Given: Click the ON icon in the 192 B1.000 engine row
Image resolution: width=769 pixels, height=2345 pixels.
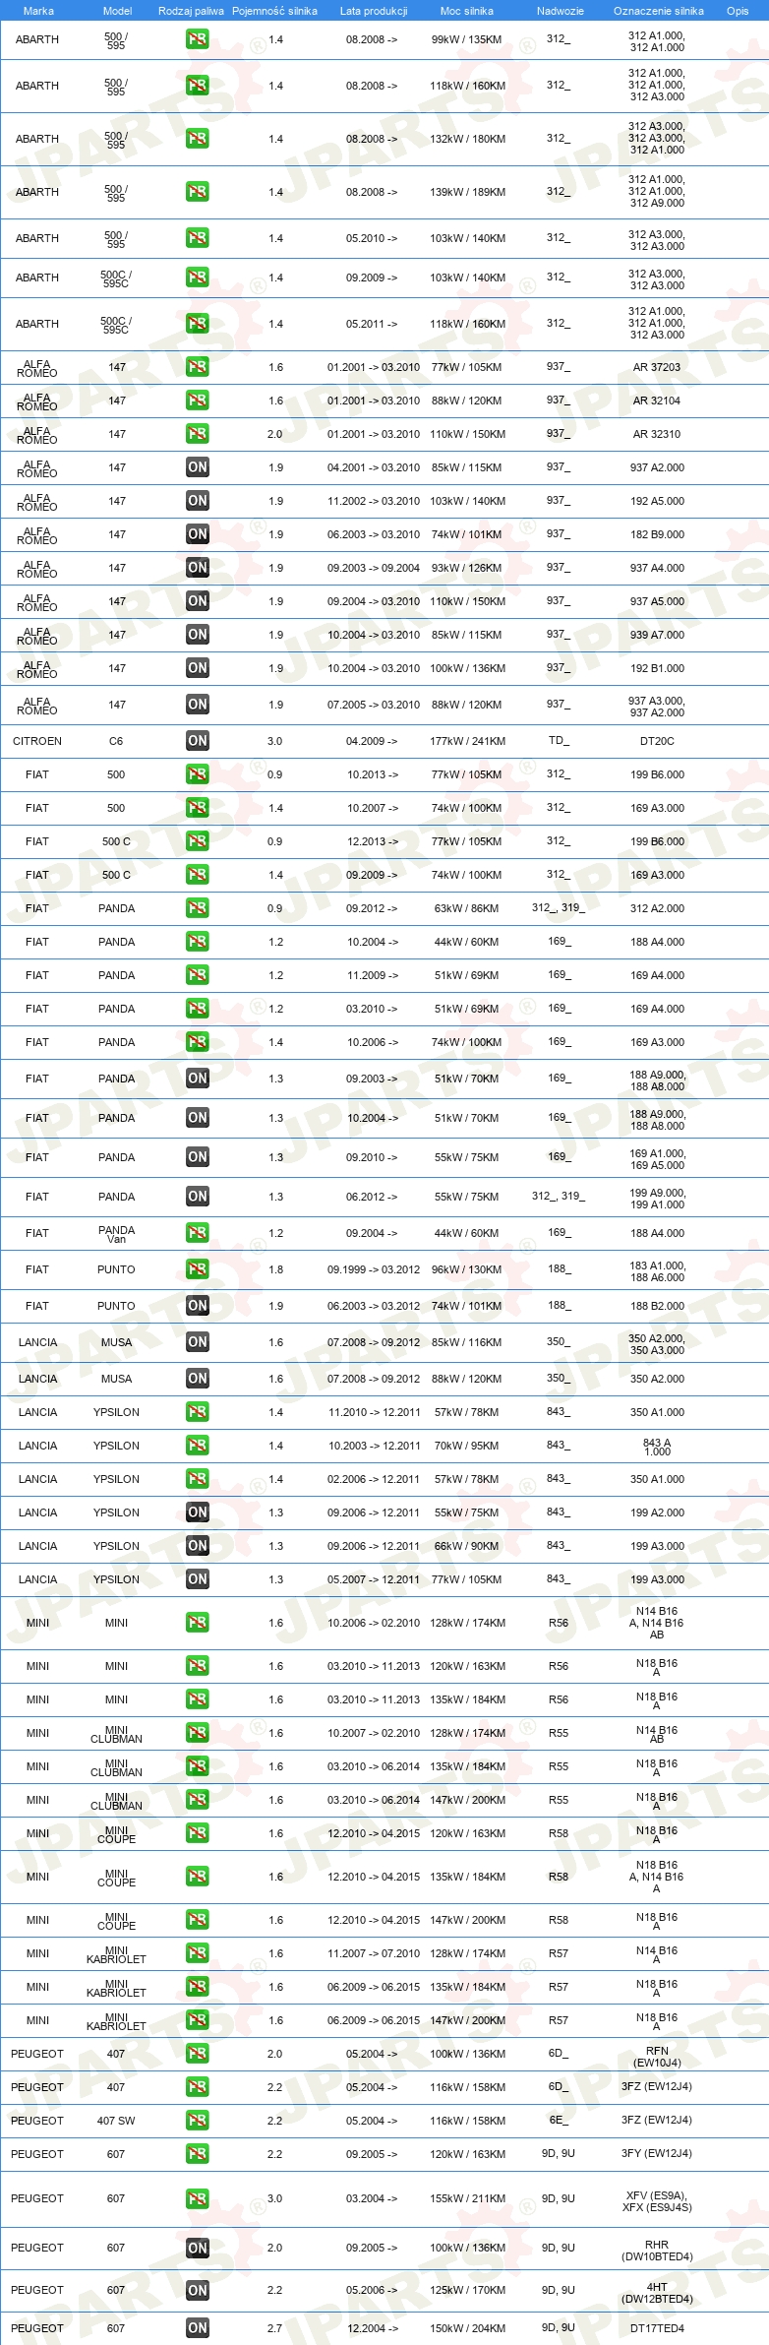Looking at the screenshot, I should 198,668.
